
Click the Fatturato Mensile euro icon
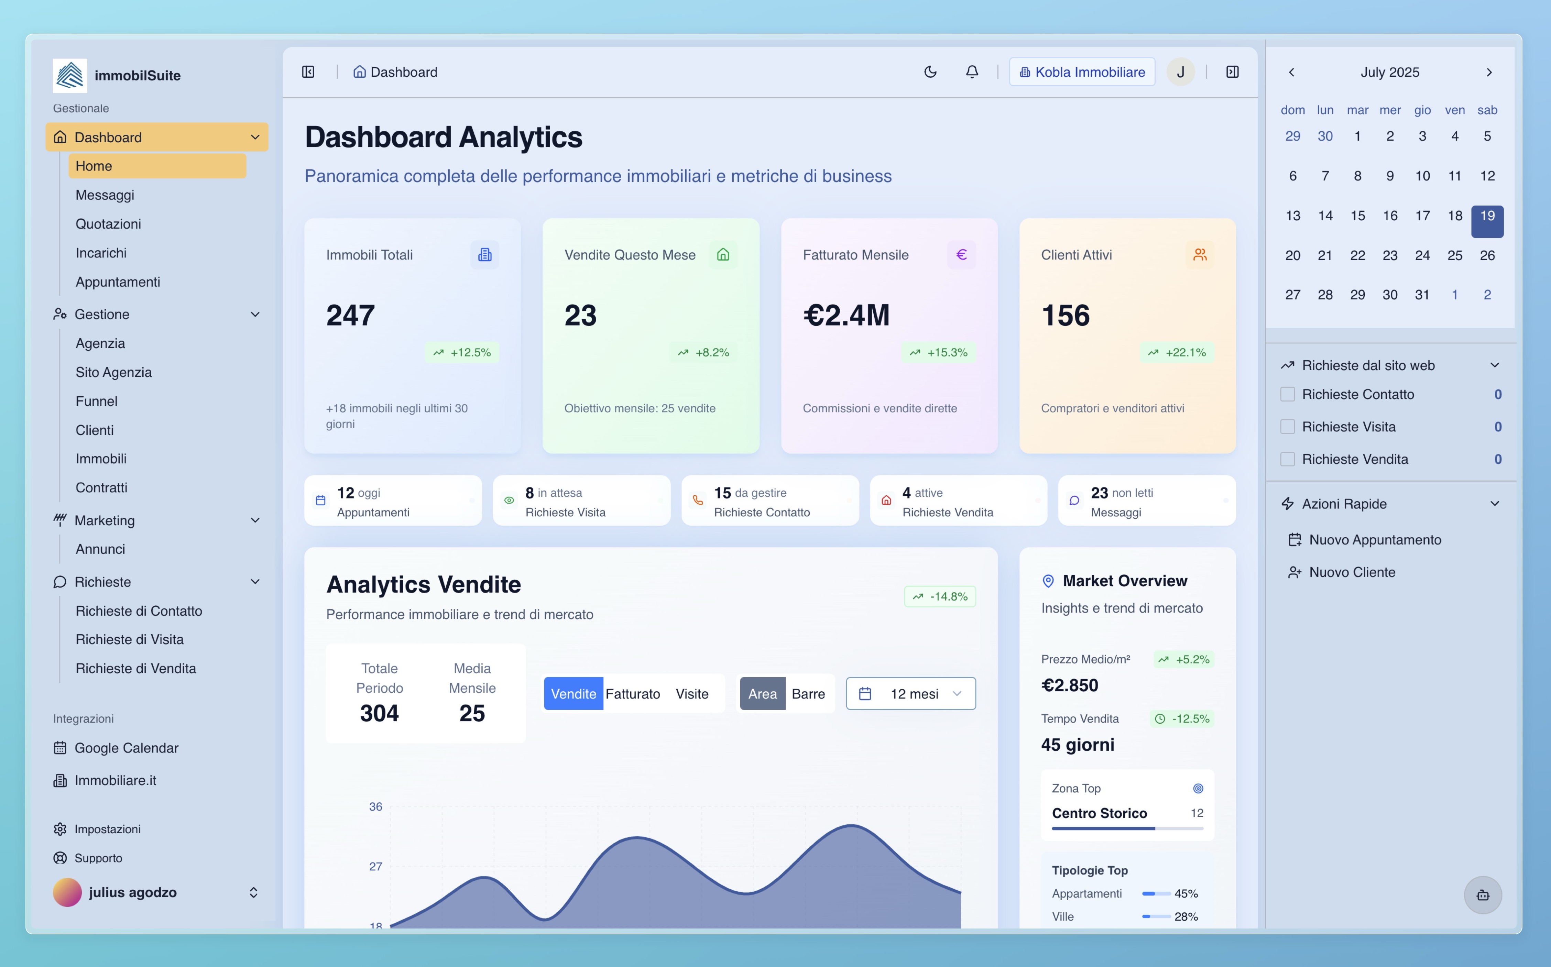(x=961, y=254)
